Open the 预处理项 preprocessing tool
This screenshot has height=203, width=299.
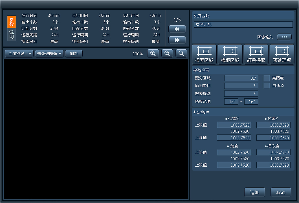[x=282, y=54]
